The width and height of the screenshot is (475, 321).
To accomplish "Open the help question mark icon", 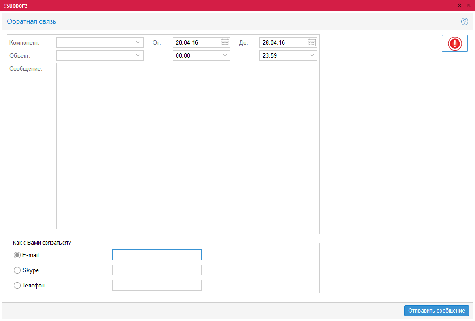I will tap(465, 21).
